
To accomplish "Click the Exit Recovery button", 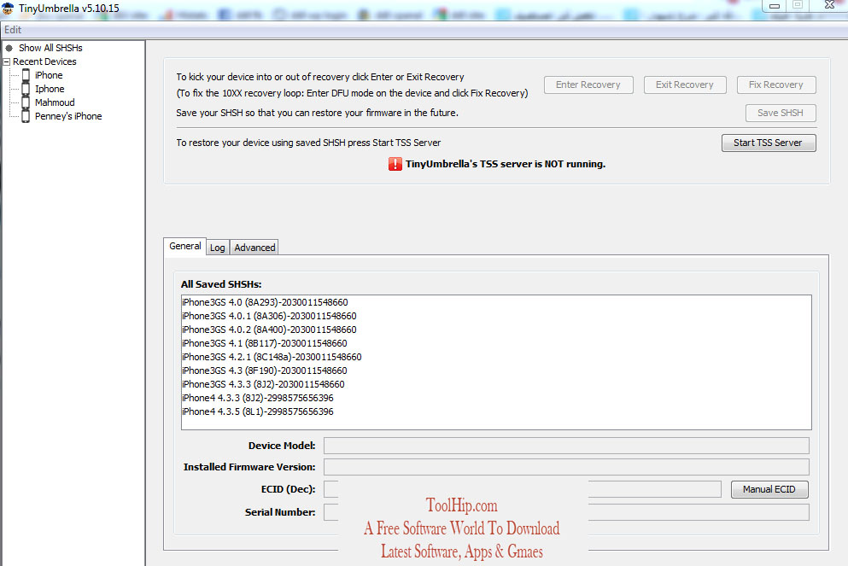I will 685,85.
